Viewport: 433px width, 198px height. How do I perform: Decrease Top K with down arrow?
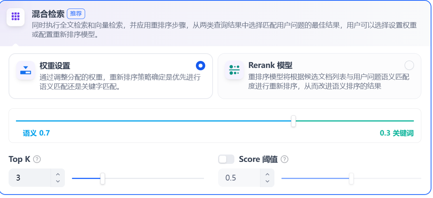coord(58,181)
